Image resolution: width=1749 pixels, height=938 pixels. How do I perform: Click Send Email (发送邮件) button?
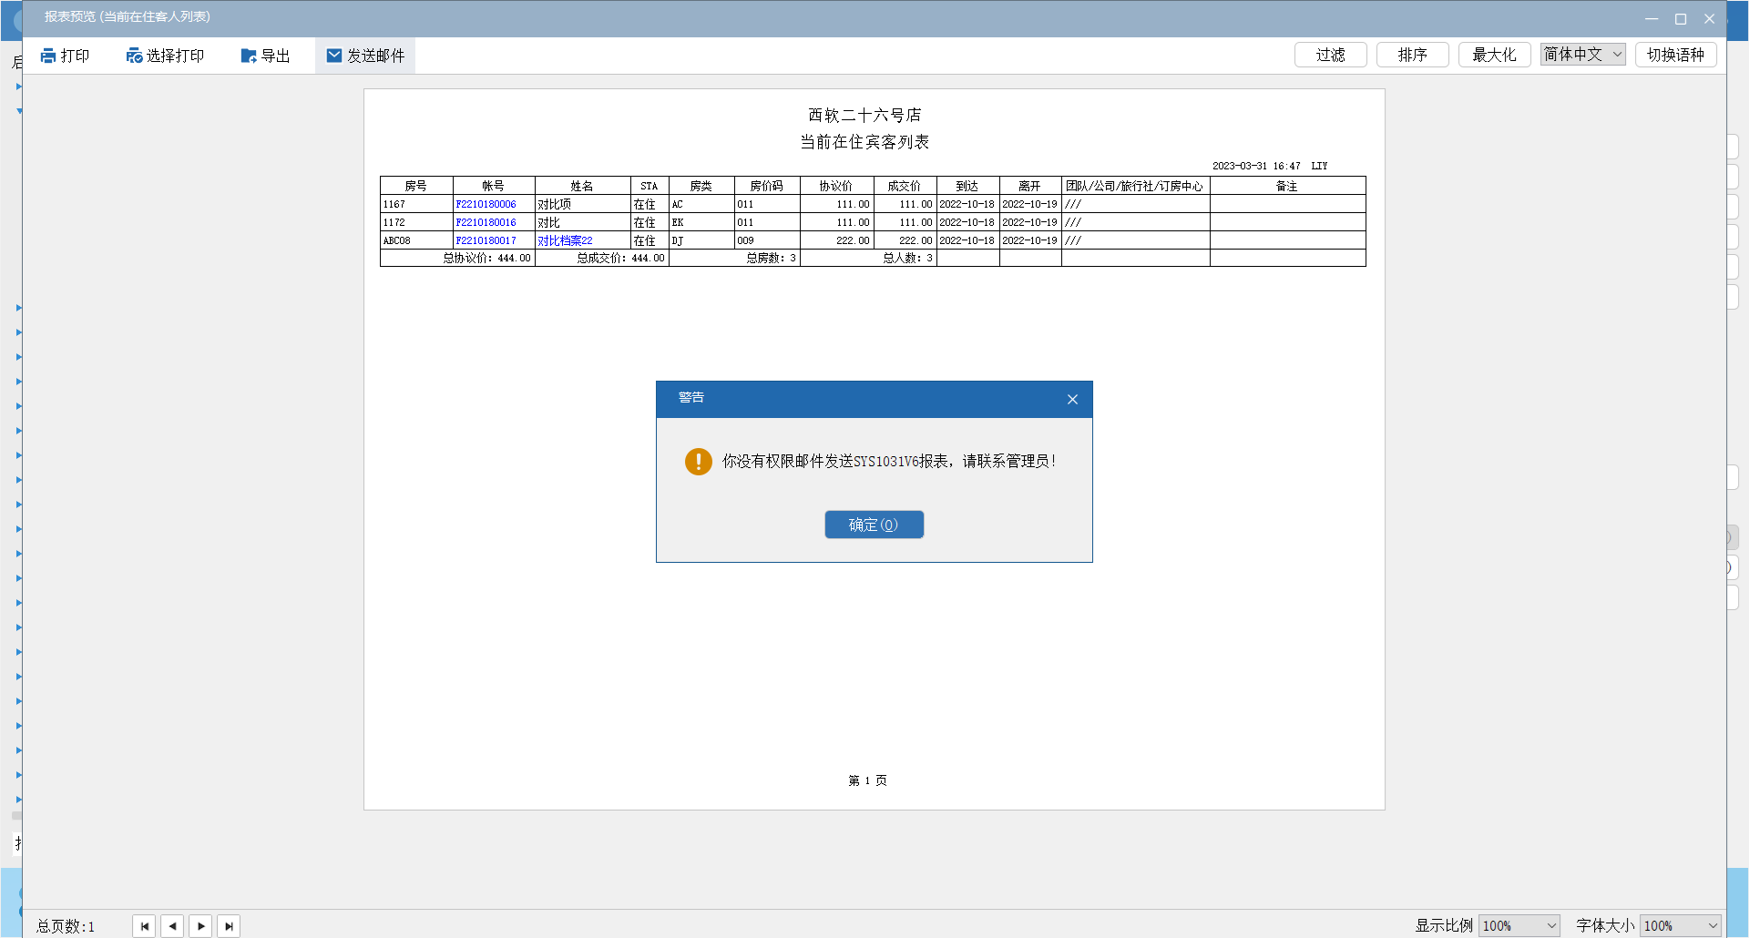[x=365, y=56]
